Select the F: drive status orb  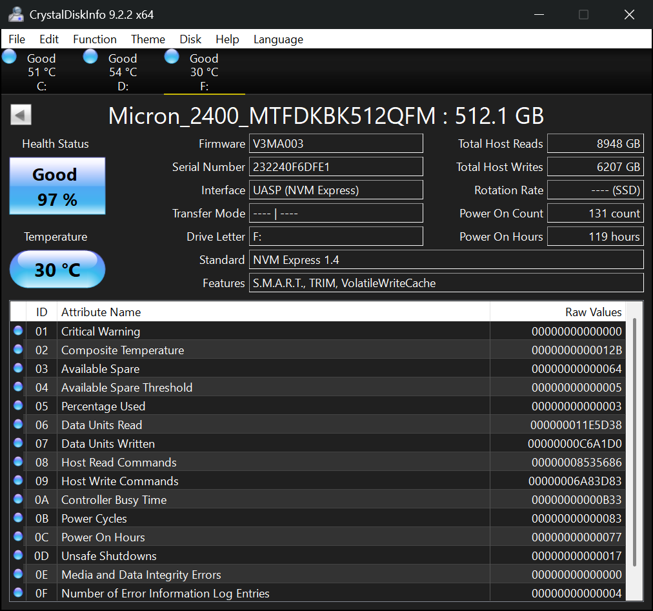coord(172,57)
